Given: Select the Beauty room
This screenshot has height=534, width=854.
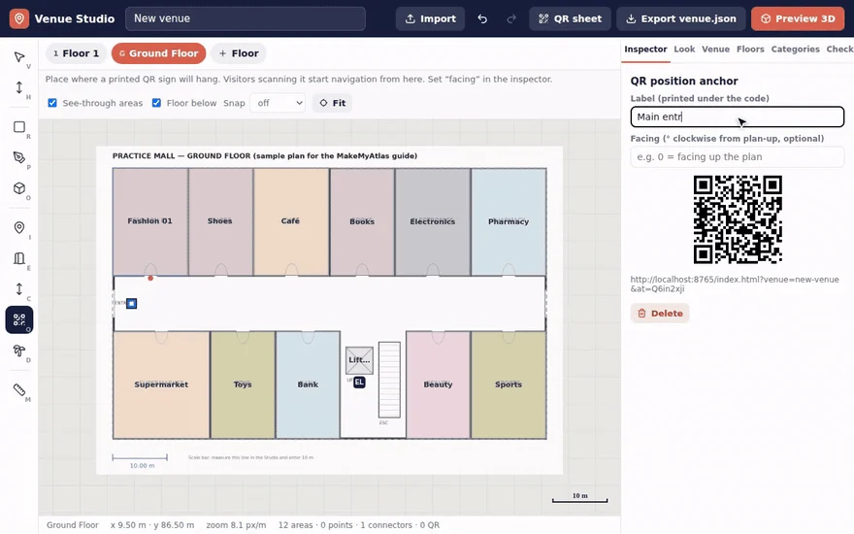Looking at the screenshot, I should (438, 384).
